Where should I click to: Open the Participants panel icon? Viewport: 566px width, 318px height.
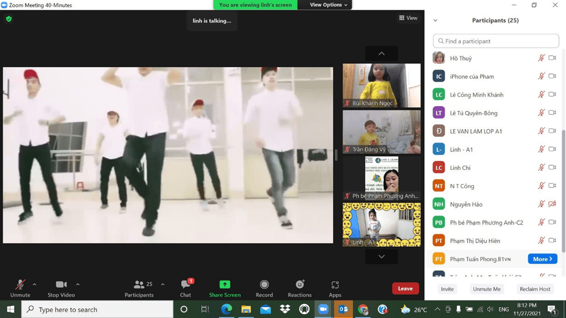pos(139,285)
